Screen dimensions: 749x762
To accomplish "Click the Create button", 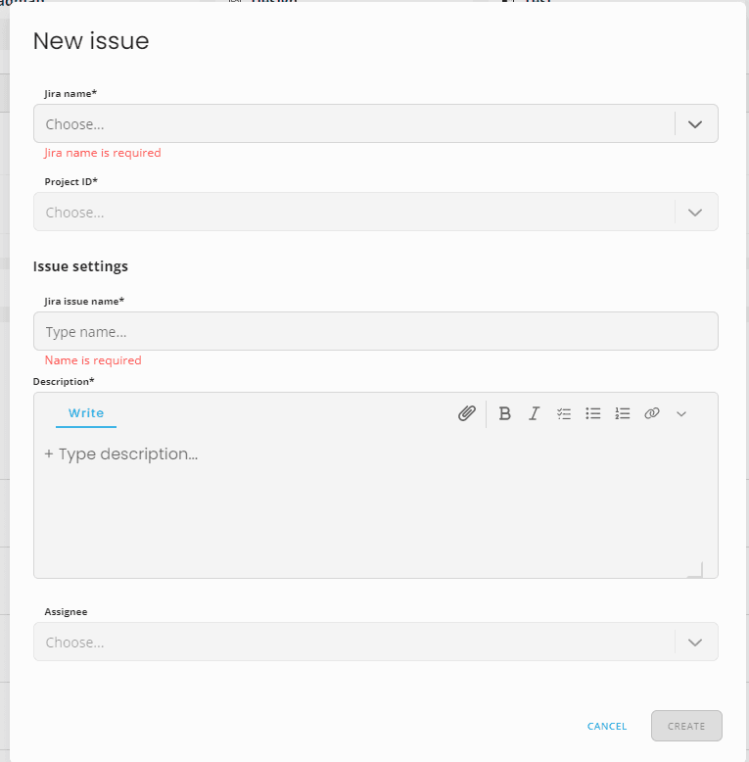I will (x=686, y=726).
